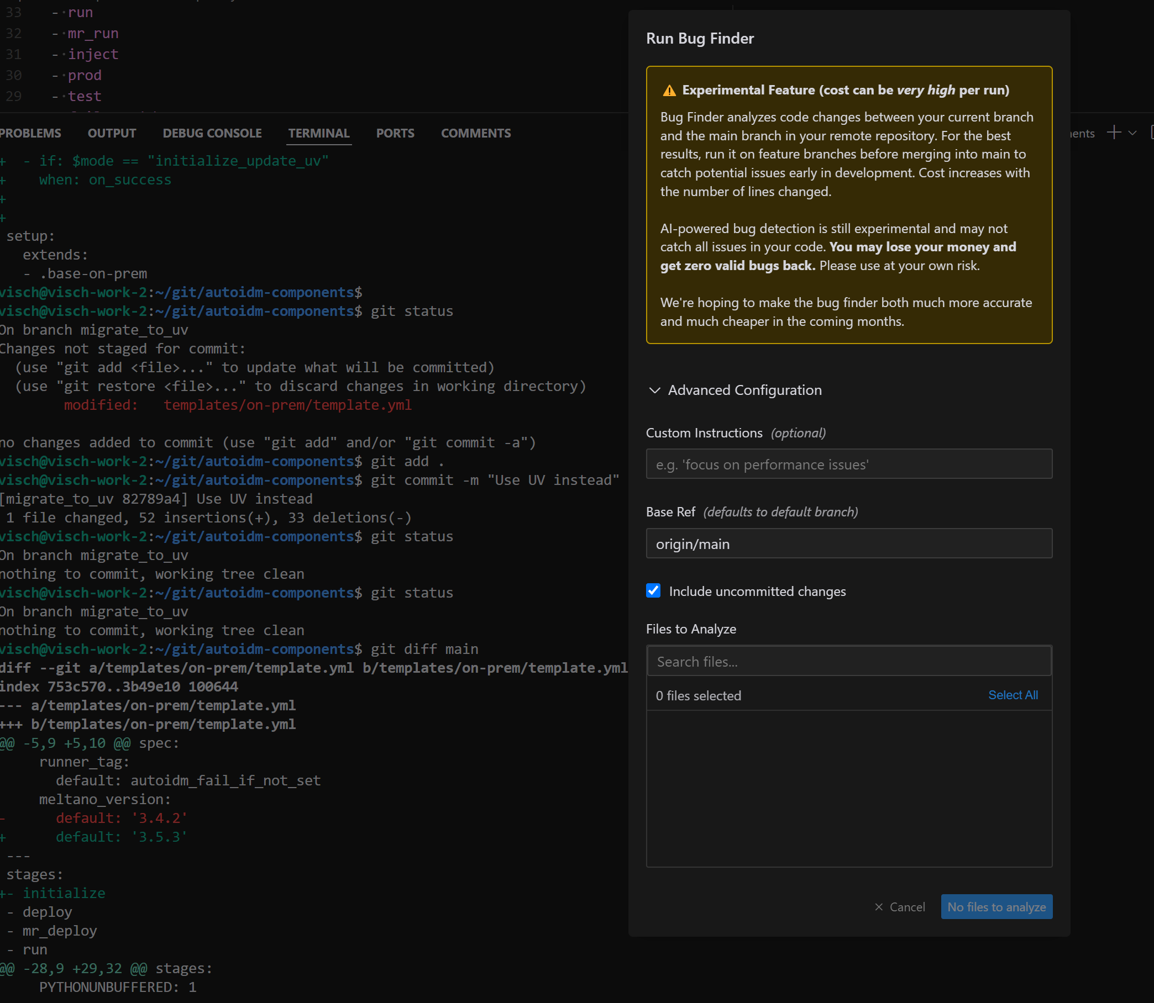Collapse the Advanced Configuration section
This screenshot has width=1154, height=1003.
tap(654, 390)
